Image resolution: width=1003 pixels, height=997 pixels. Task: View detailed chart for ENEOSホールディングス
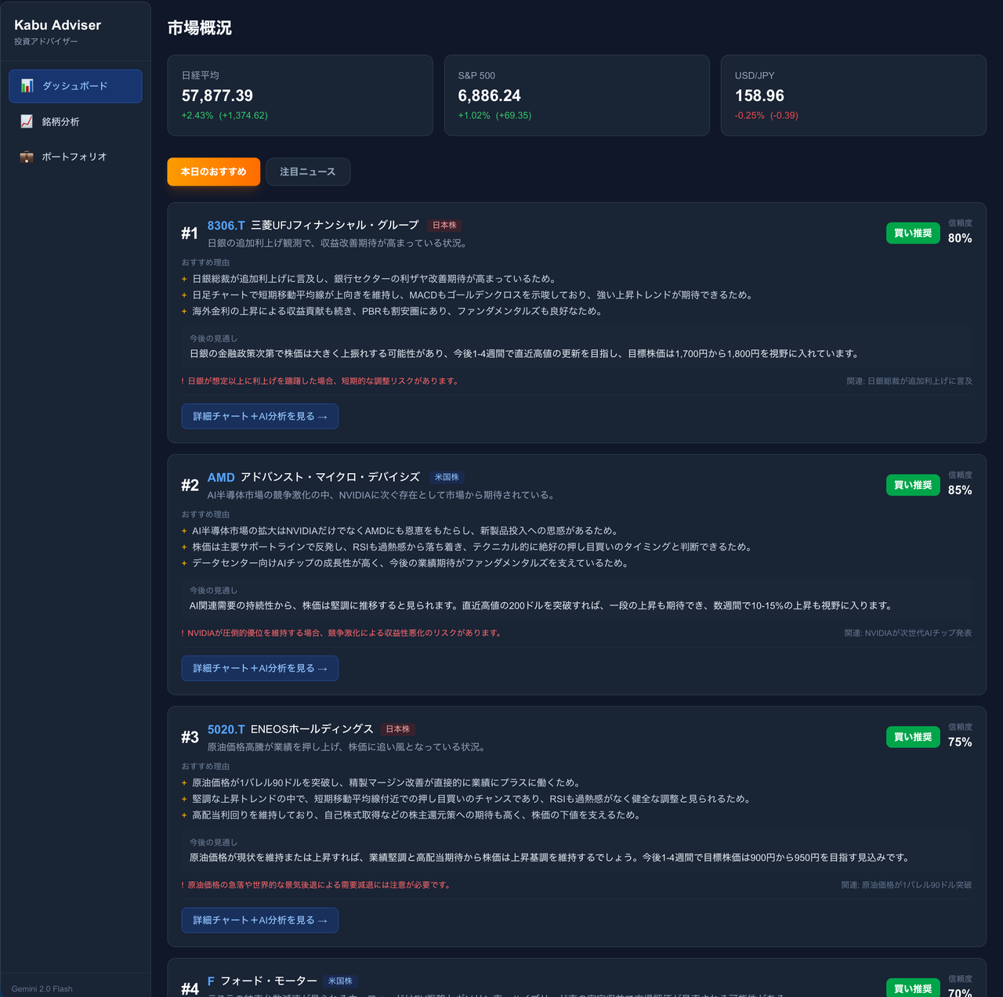260,920
